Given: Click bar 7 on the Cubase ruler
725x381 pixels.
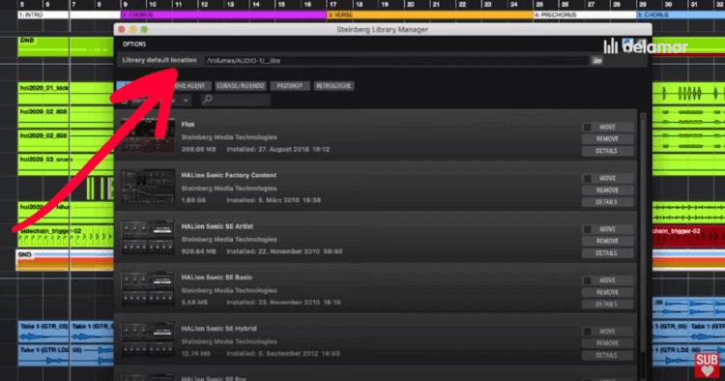Looking at the screenshot, I should click(74, 5).
